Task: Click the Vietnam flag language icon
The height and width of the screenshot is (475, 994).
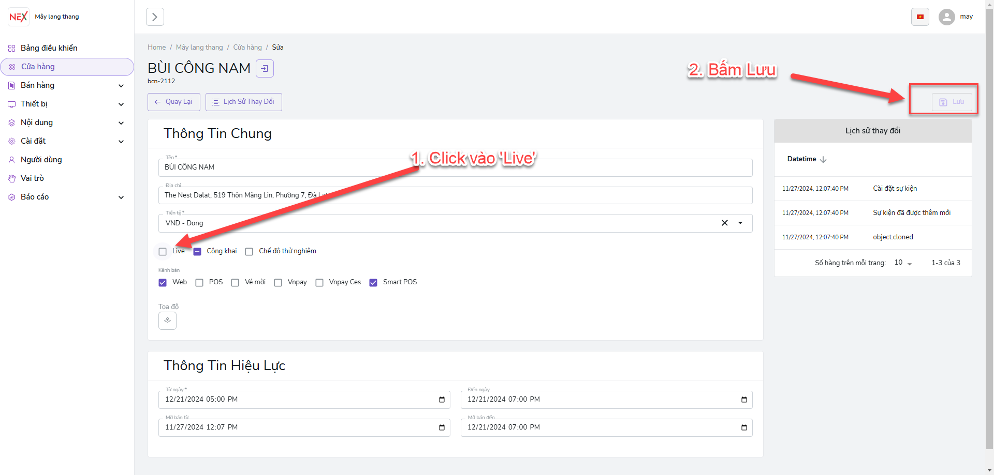Action: [920, 17]
